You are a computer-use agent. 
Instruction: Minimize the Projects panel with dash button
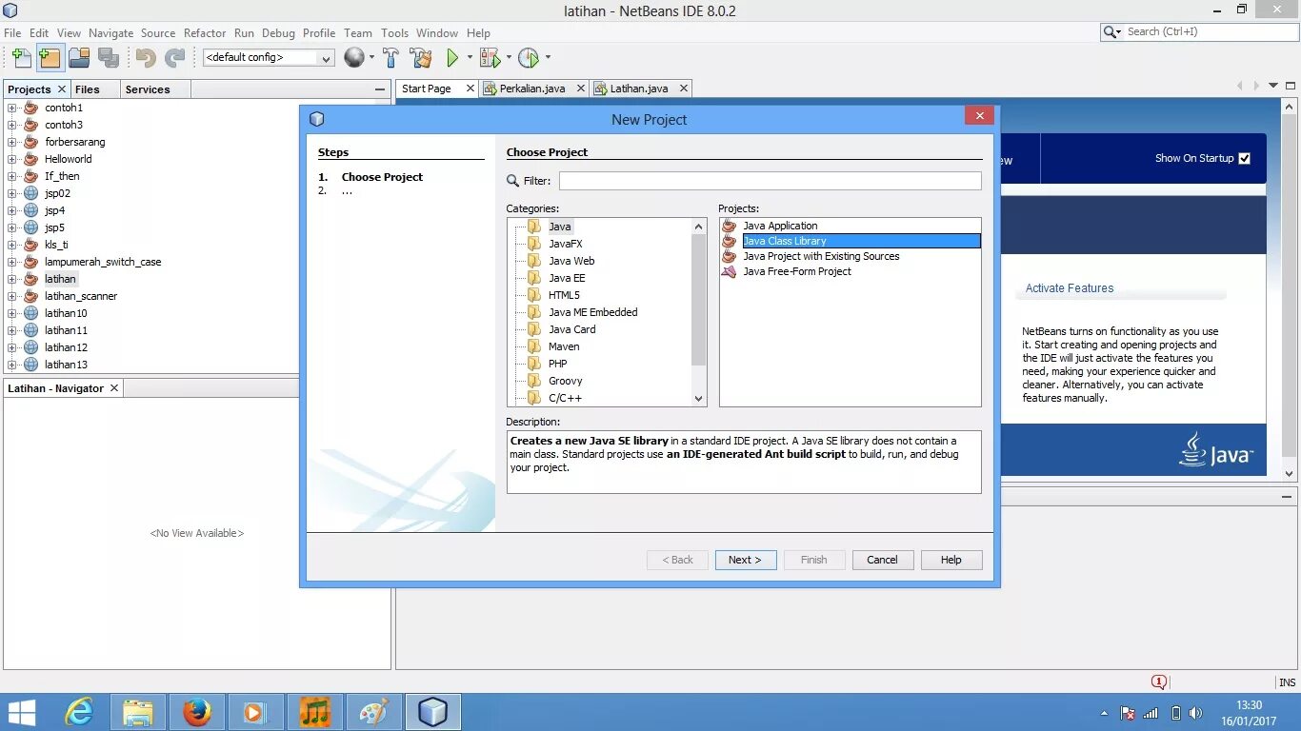[x=379, y=89]
